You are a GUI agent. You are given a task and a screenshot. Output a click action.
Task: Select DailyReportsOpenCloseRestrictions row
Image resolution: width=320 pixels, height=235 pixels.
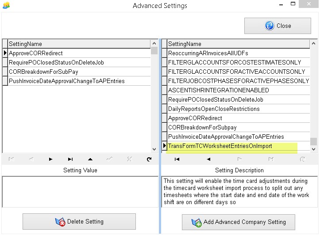[x=239, y=109]
